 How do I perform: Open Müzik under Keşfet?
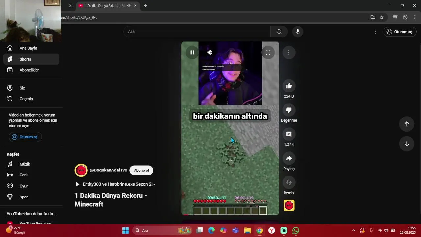coord(31,164)
